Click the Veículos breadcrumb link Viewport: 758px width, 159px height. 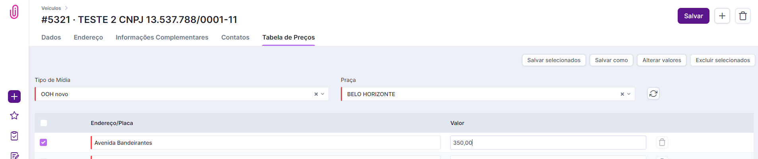coord(51,8)
